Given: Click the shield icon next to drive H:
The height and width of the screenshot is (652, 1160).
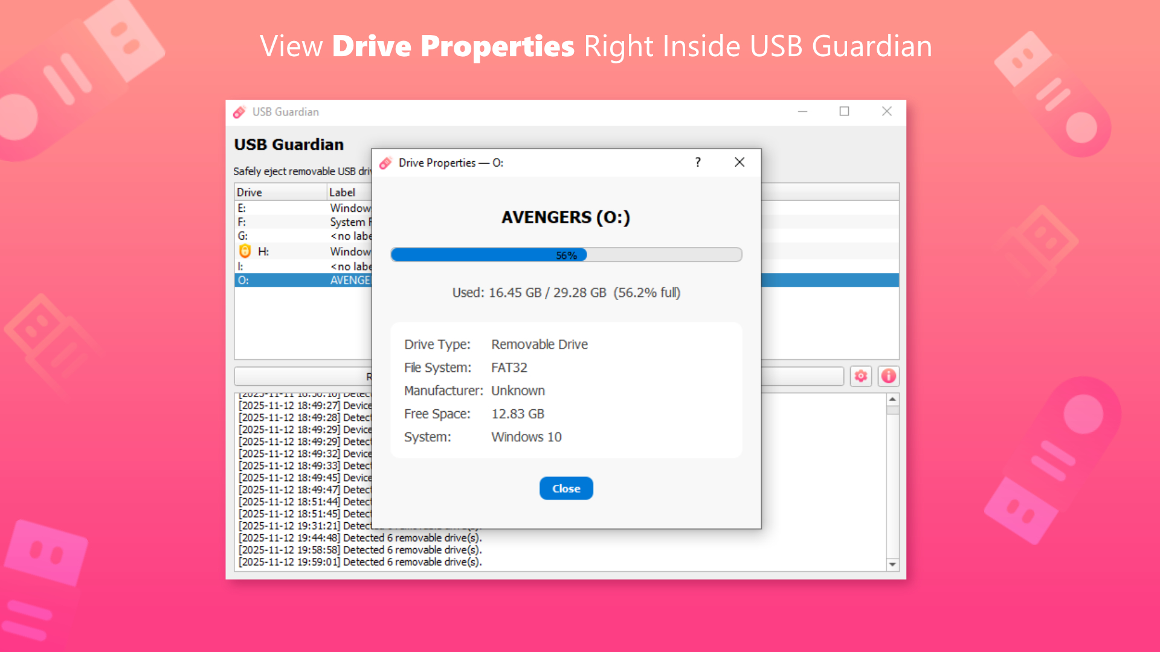Looking at the screenshot, I should [x=245, y=251].
